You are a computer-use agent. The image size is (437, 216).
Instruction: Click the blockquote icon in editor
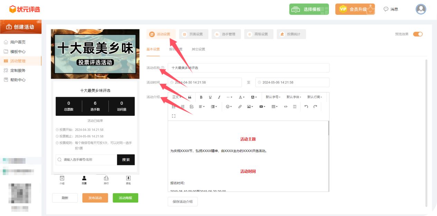pyautogui.click(x=190, y=97)
